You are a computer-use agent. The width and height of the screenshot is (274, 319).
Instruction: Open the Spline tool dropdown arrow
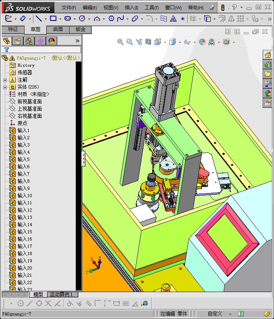[x=127, y=19]
